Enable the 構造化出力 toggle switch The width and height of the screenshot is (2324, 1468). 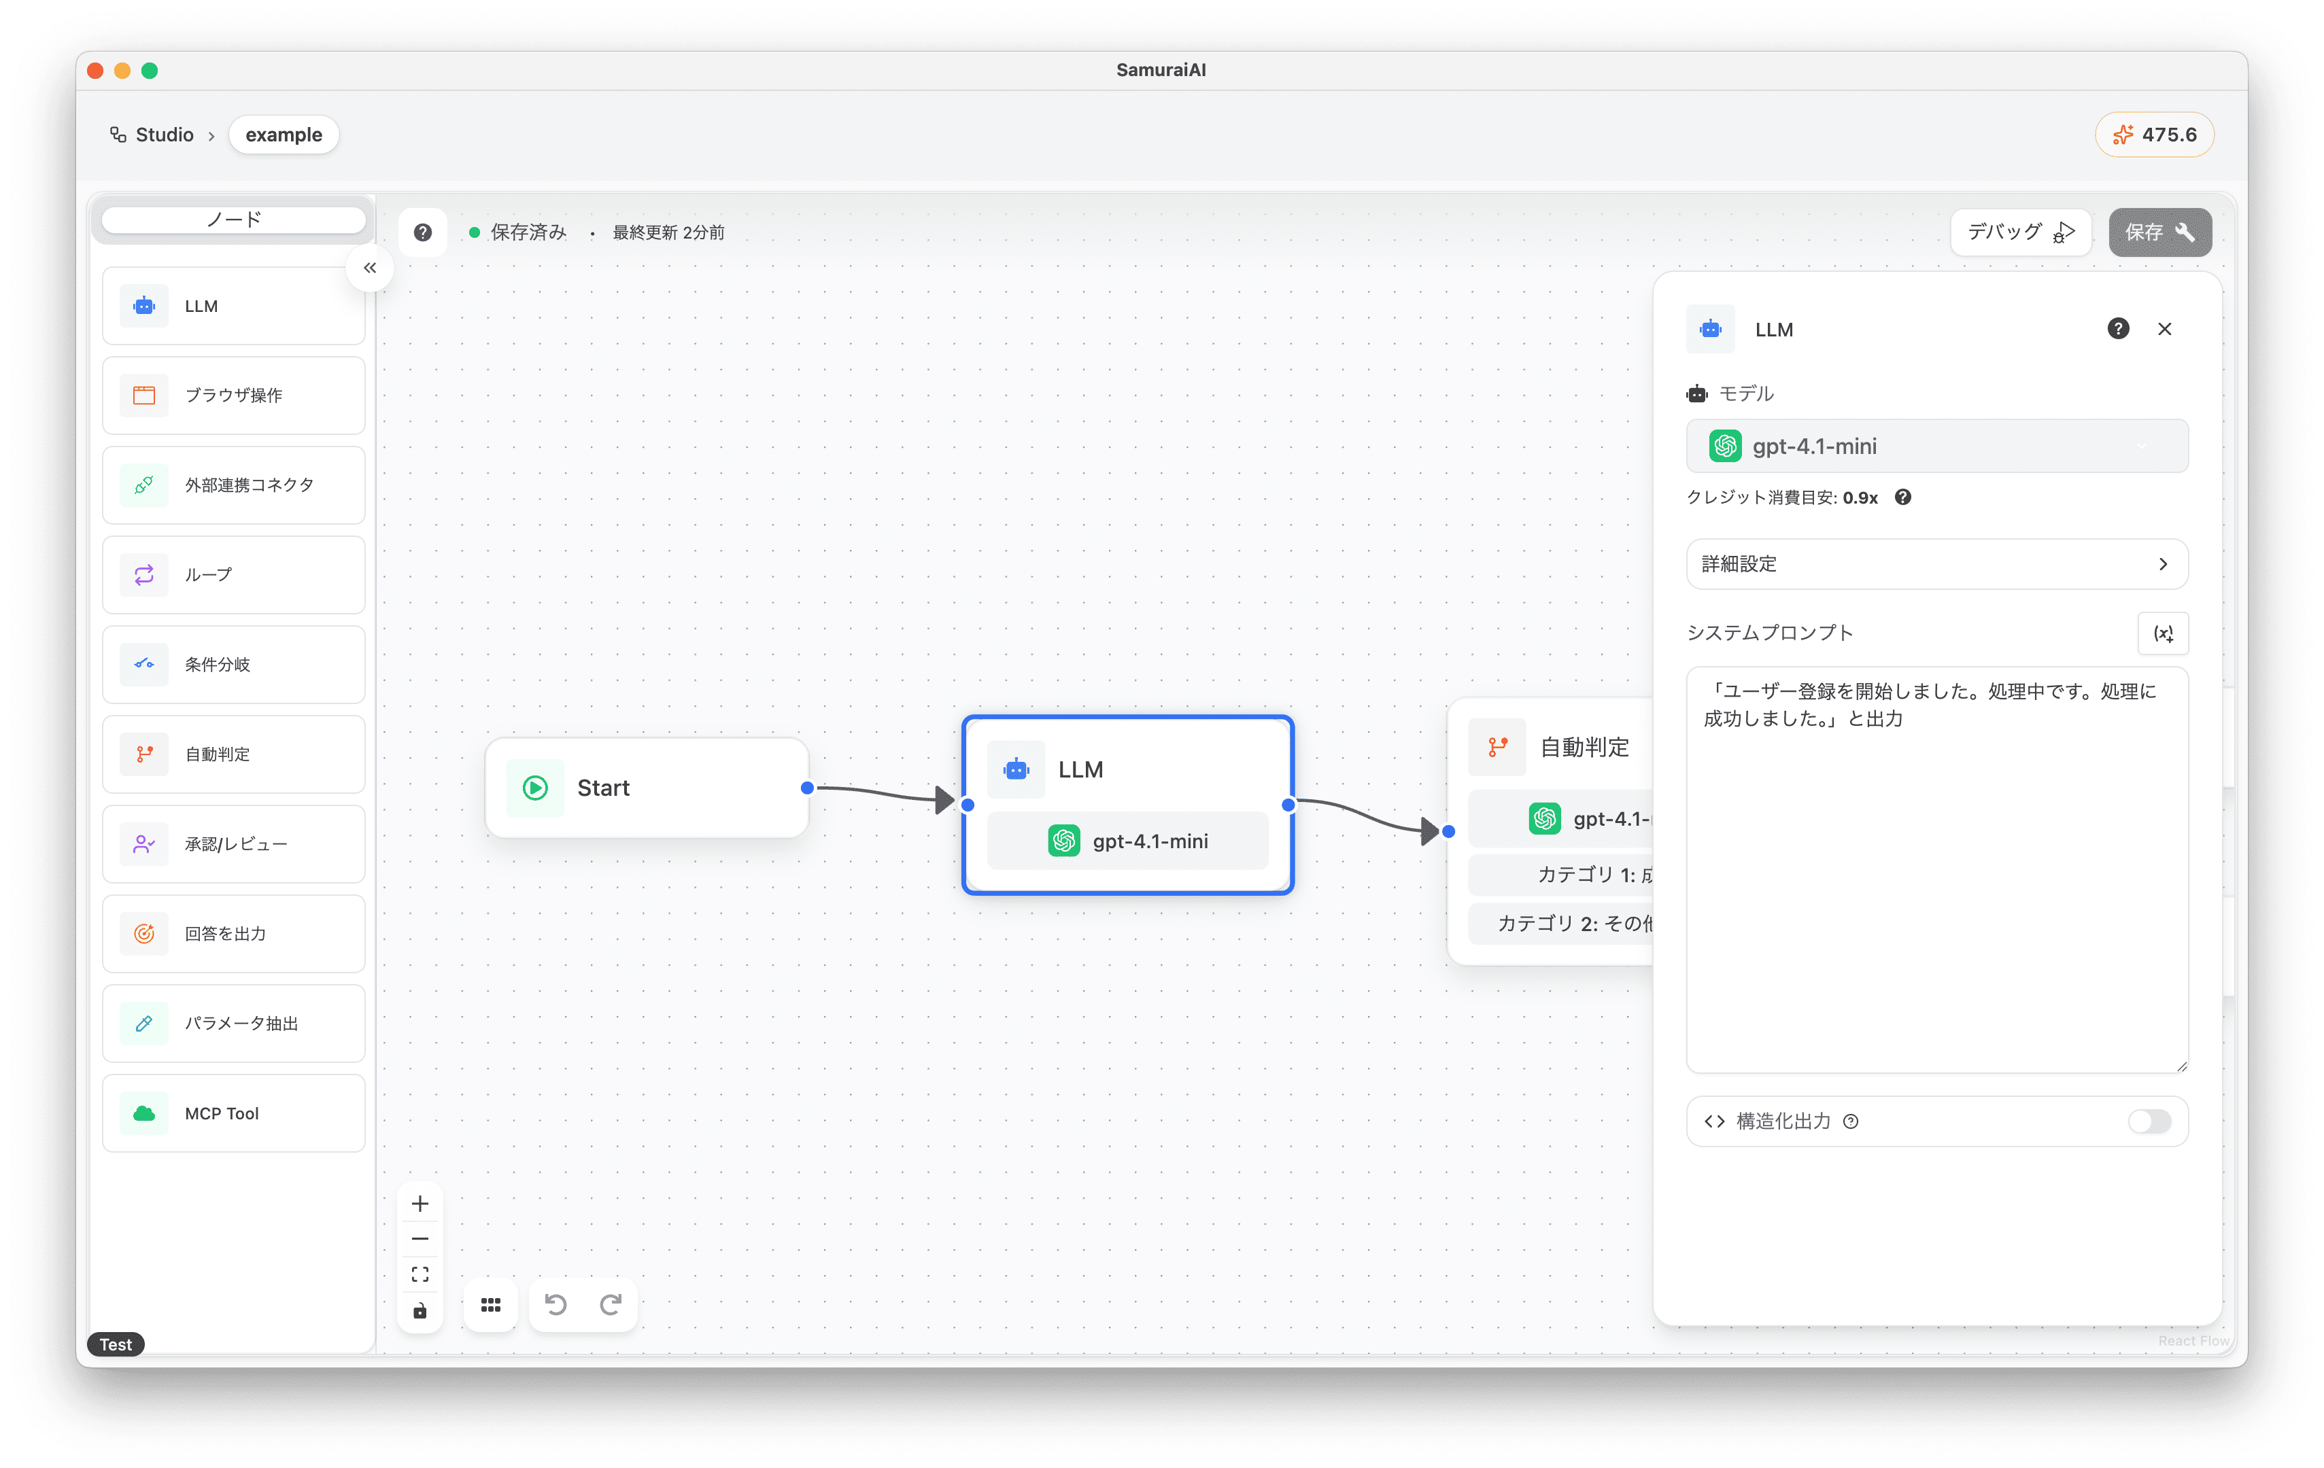[2149, 1121]
